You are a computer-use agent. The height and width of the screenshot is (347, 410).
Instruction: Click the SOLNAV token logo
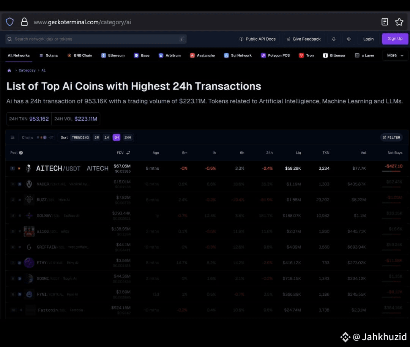coord(29,216)
